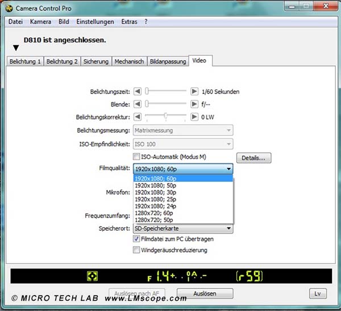Click right arrow for Belichtungszeit
The width and height of the screenshot is (341, 311).
pyautogui.click(x=194, y=91)
